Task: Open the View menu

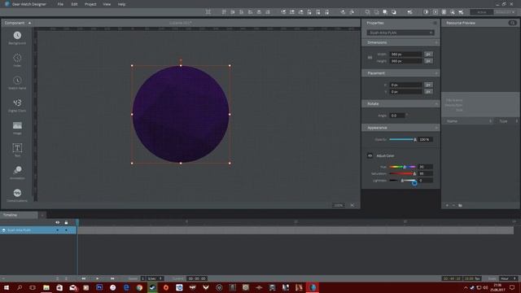Action: (107, 4)
